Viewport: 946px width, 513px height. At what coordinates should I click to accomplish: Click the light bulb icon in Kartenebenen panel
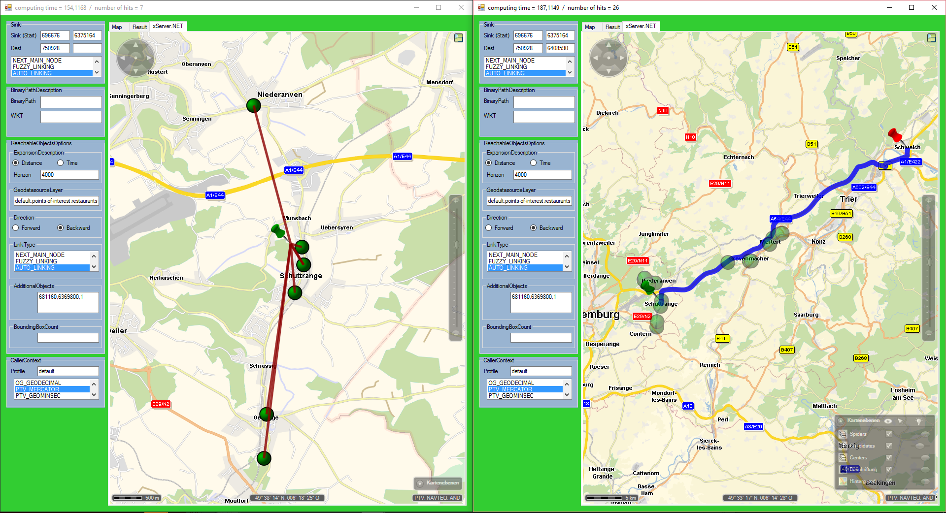(918, 421)
